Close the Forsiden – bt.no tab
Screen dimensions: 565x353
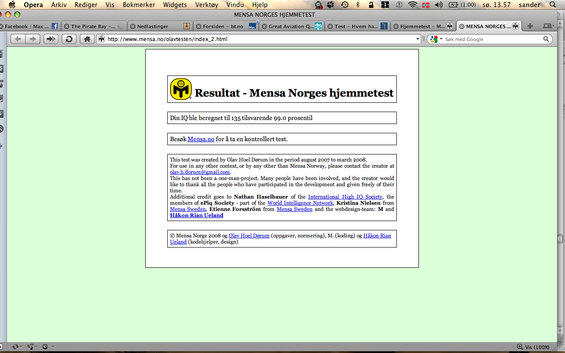click(x=199, y=26)
